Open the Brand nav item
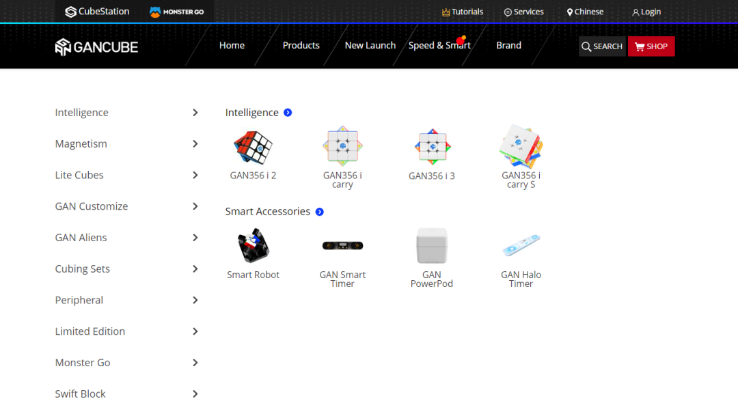Screen dimensions: 738x412 pos(509,46)
